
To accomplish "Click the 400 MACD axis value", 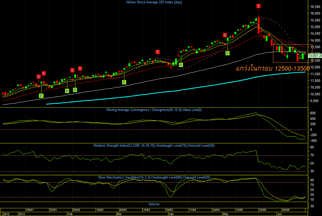I will 313,119.
